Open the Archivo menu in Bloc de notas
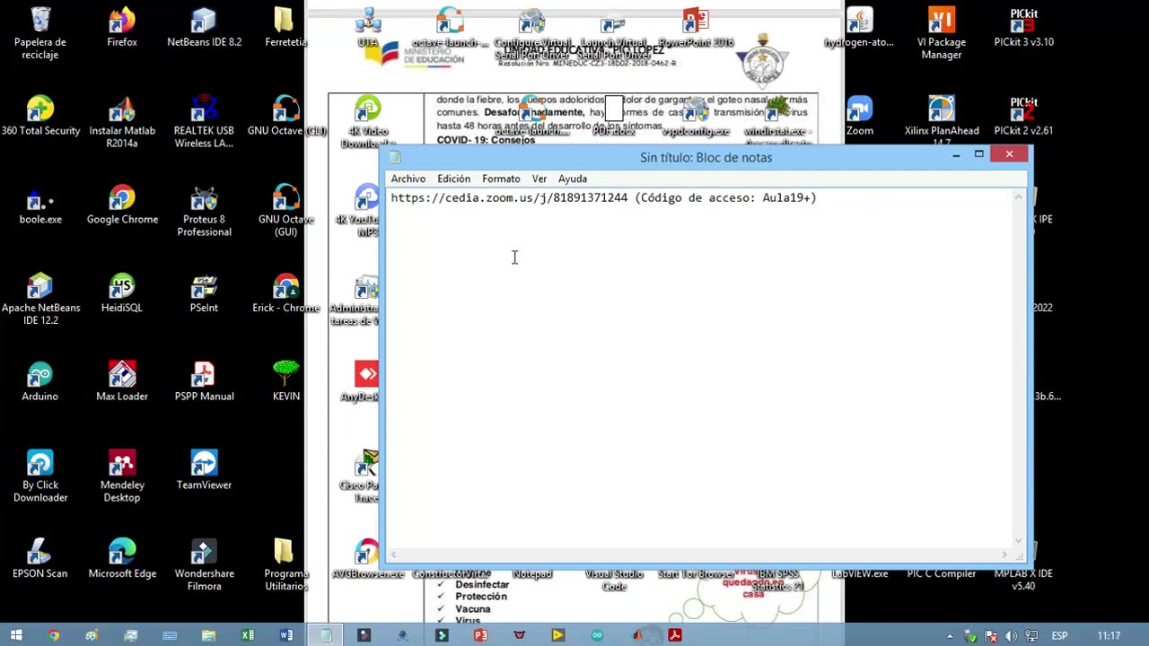Viewport: 1149px width, 646px height. (408, 179)
